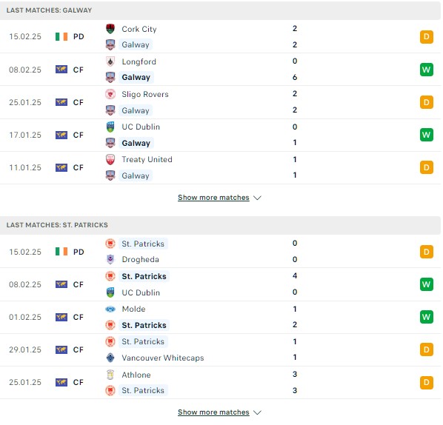Click the Molde club logo icon
Screen dimensions: 443x425
point(110,309)
